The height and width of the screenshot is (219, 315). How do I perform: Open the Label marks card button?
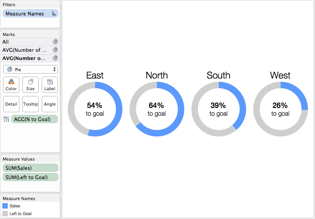(x=50, y=85)
